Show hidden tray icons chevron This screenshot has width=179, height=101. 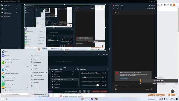[x=158, y=99]
